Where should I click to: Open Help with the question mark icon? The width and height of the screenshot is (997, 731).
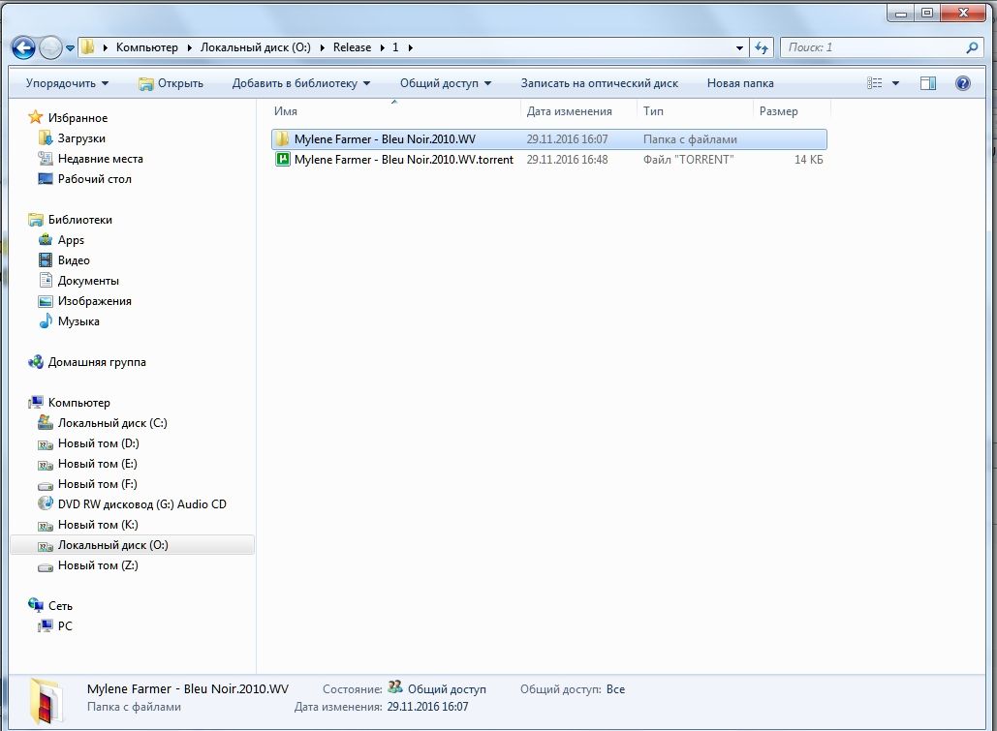963,83
